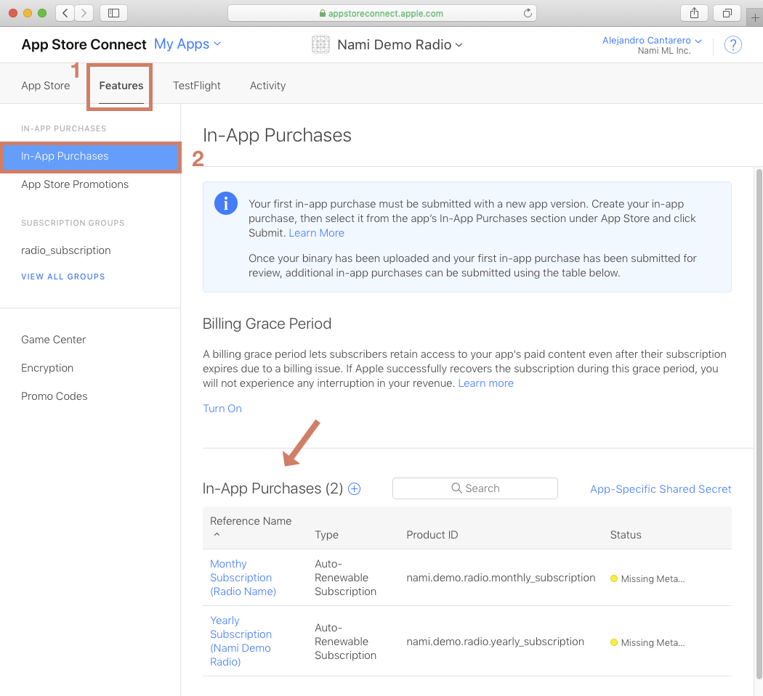Show all tabs overview button
The image size is (763, 696).
(x=727, y=13)
